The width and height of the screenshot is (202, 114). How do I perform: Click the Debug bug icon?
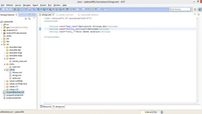(39, 9)
